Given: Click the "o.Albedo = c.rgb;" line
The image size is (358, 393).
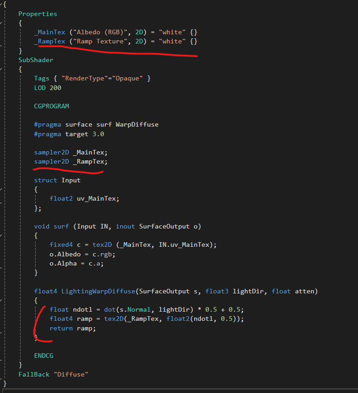Looking at the screenshot, I should coord(82,255).
